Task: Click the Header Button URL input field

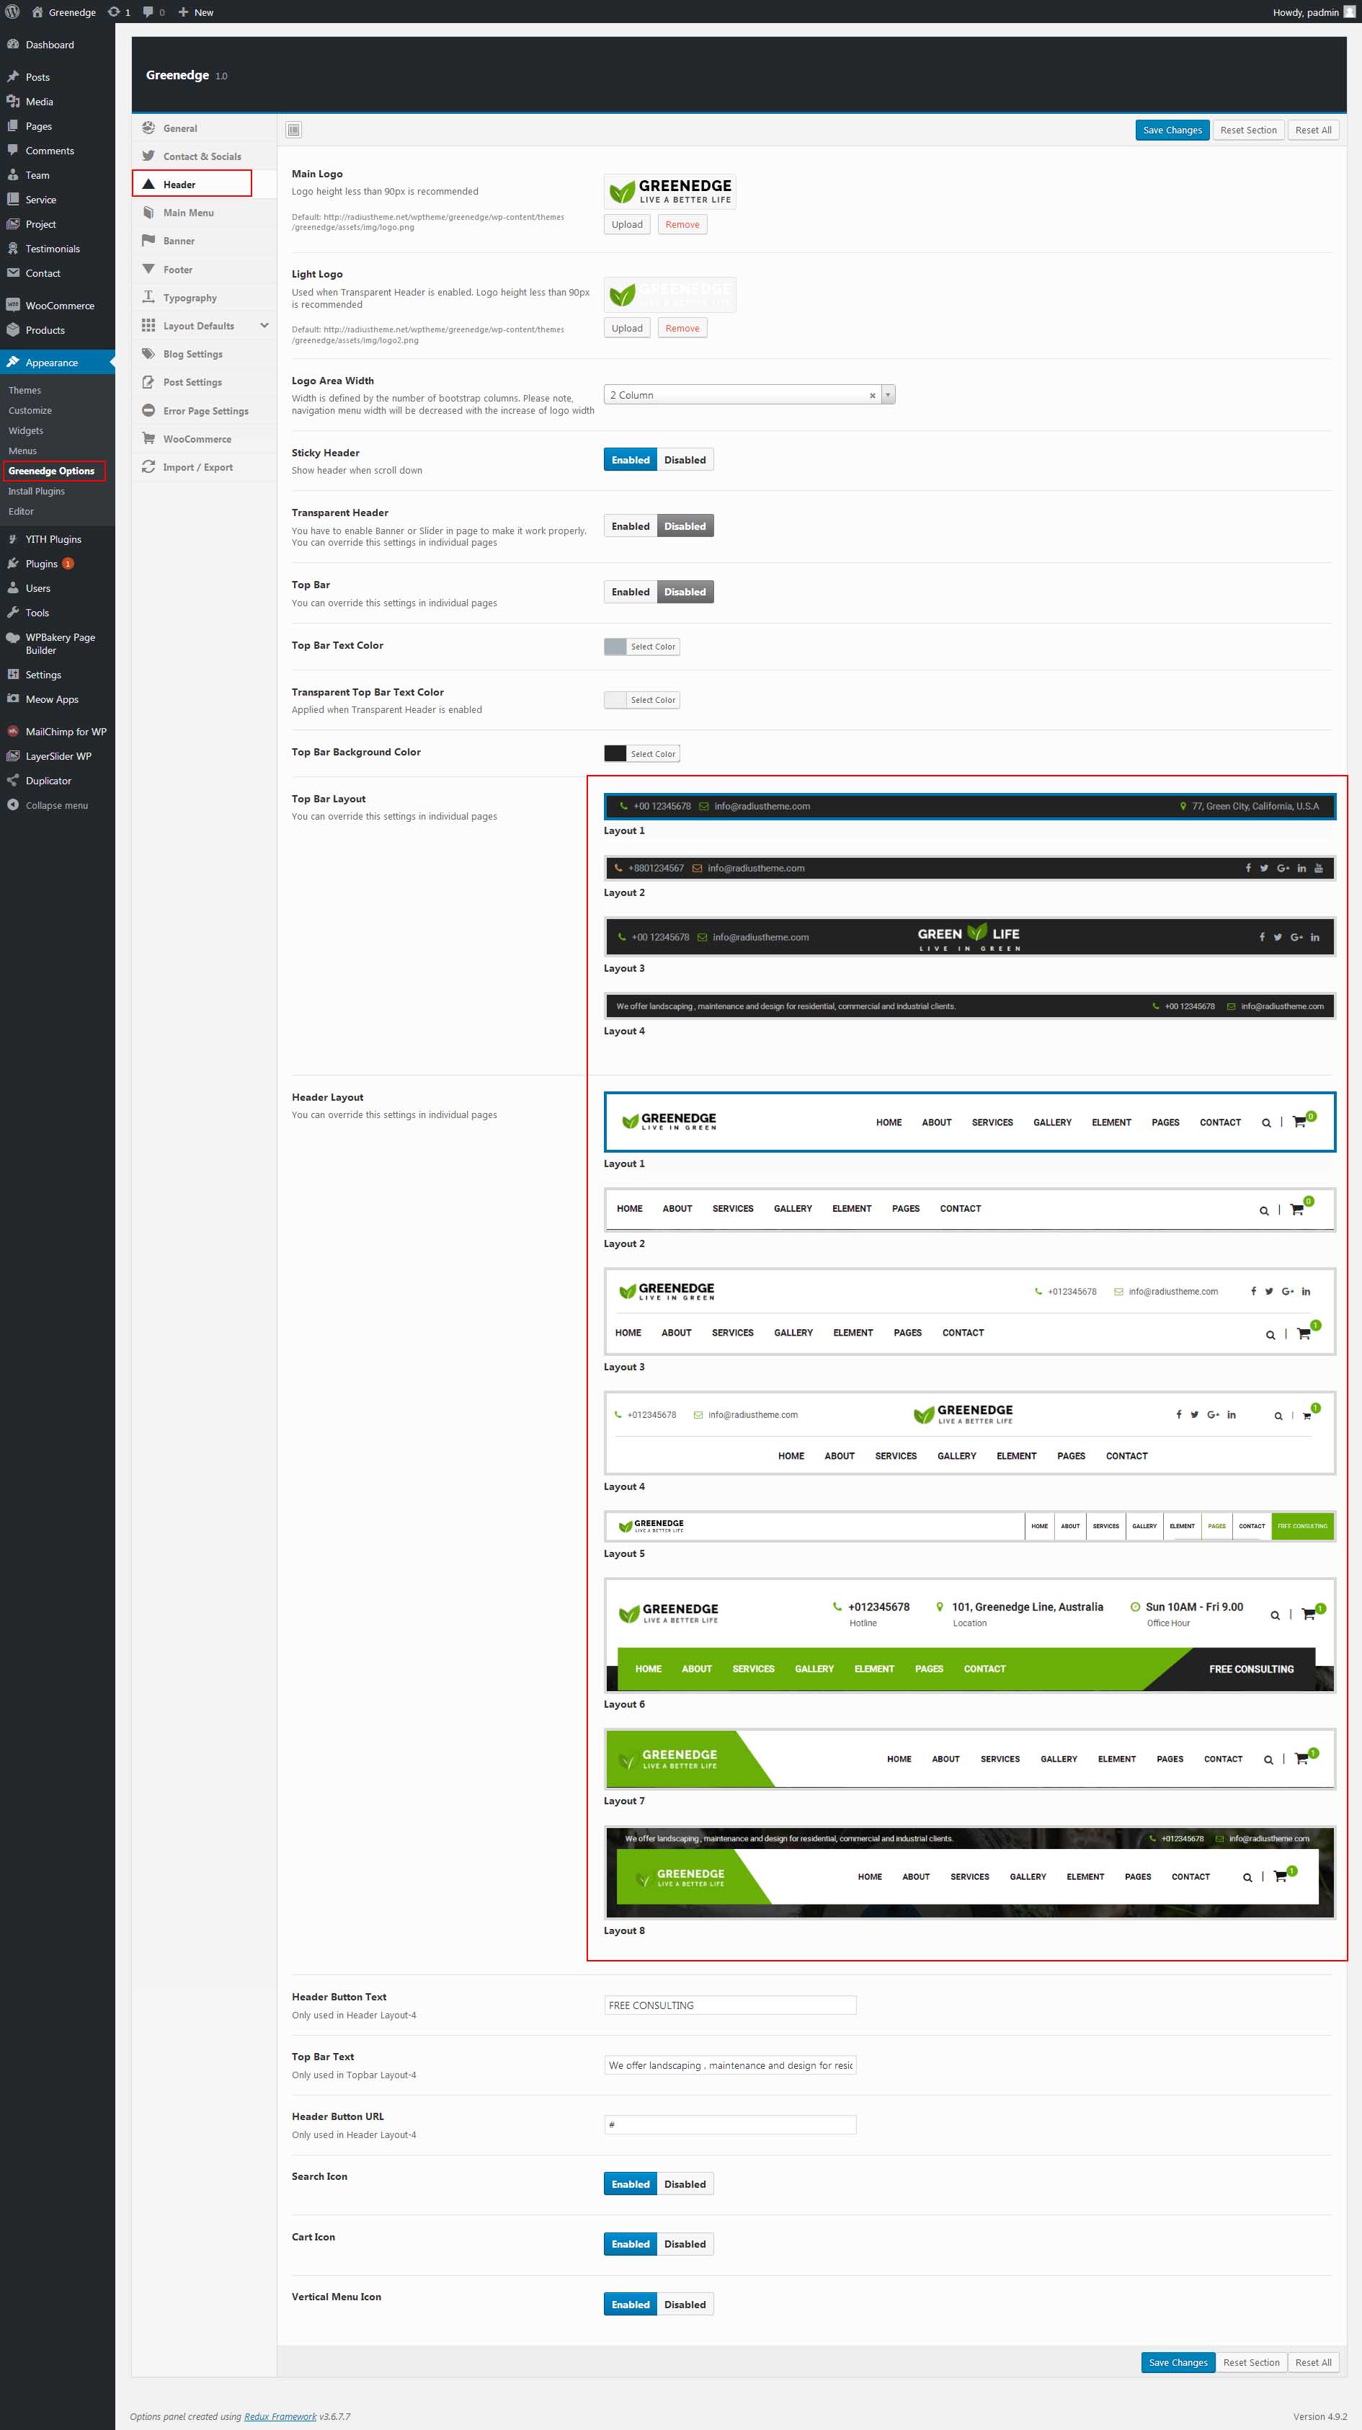Action: click(730, 2124)
